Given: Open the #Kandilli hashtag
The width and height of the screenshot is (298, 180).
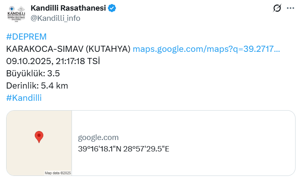Looking at the screenshot, I should click(24, 98).
